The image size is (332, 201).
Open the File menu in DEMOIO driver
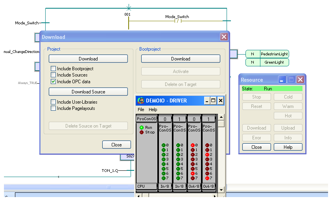click(x=141, y=110)
